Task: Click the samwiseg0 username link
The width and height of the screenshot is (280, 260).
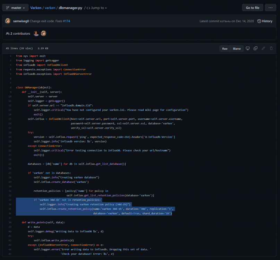Action: point(21,21)
